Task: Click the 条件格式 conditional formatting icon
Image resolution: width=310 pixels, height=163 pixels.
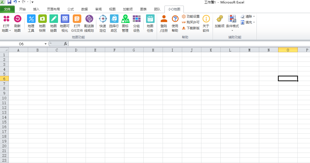Action: (x=232, y=19)
